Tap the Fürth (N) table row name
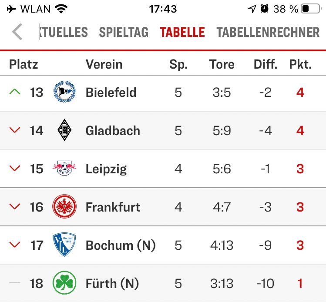The image size is (326, 308). coord(112,283)
